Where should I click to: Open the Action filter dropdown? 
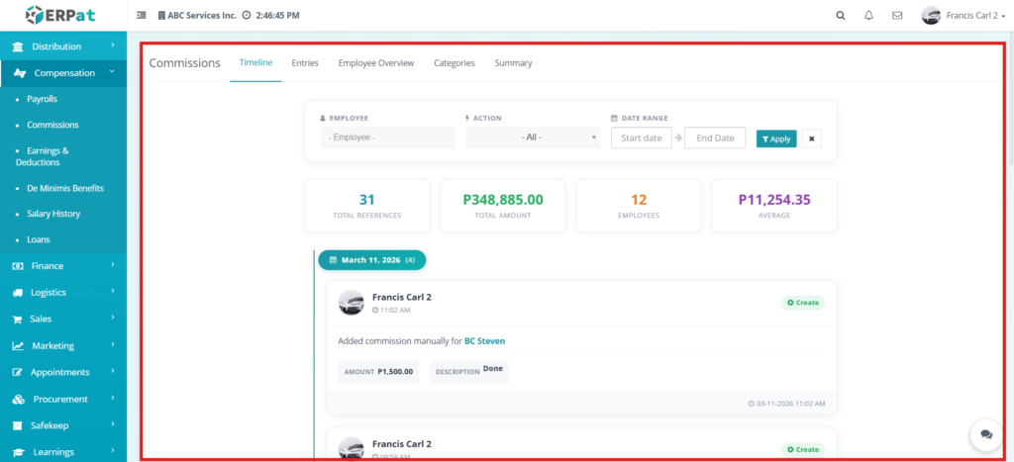pyautogui.click(x=533, y=138)
